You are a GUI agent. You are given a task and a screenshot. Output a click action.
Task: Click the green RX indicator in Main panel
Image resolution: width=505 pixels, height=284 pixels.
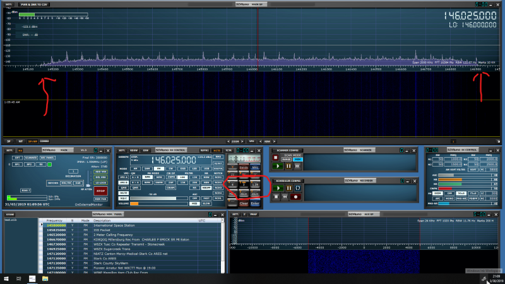point(50,165)
